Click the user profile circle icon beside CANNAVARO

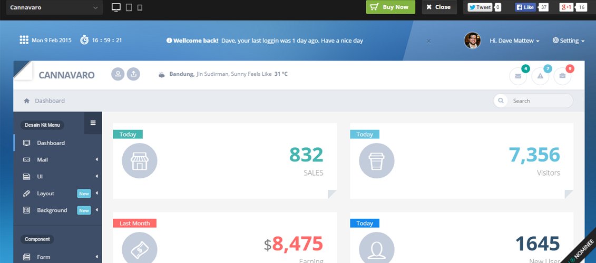click(118, 74)
